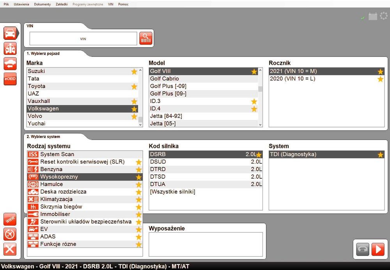The height and width of the screenshot is (270, 390).
Task: Open the www web icon in sidebar
Action: (x=10, y=220)
